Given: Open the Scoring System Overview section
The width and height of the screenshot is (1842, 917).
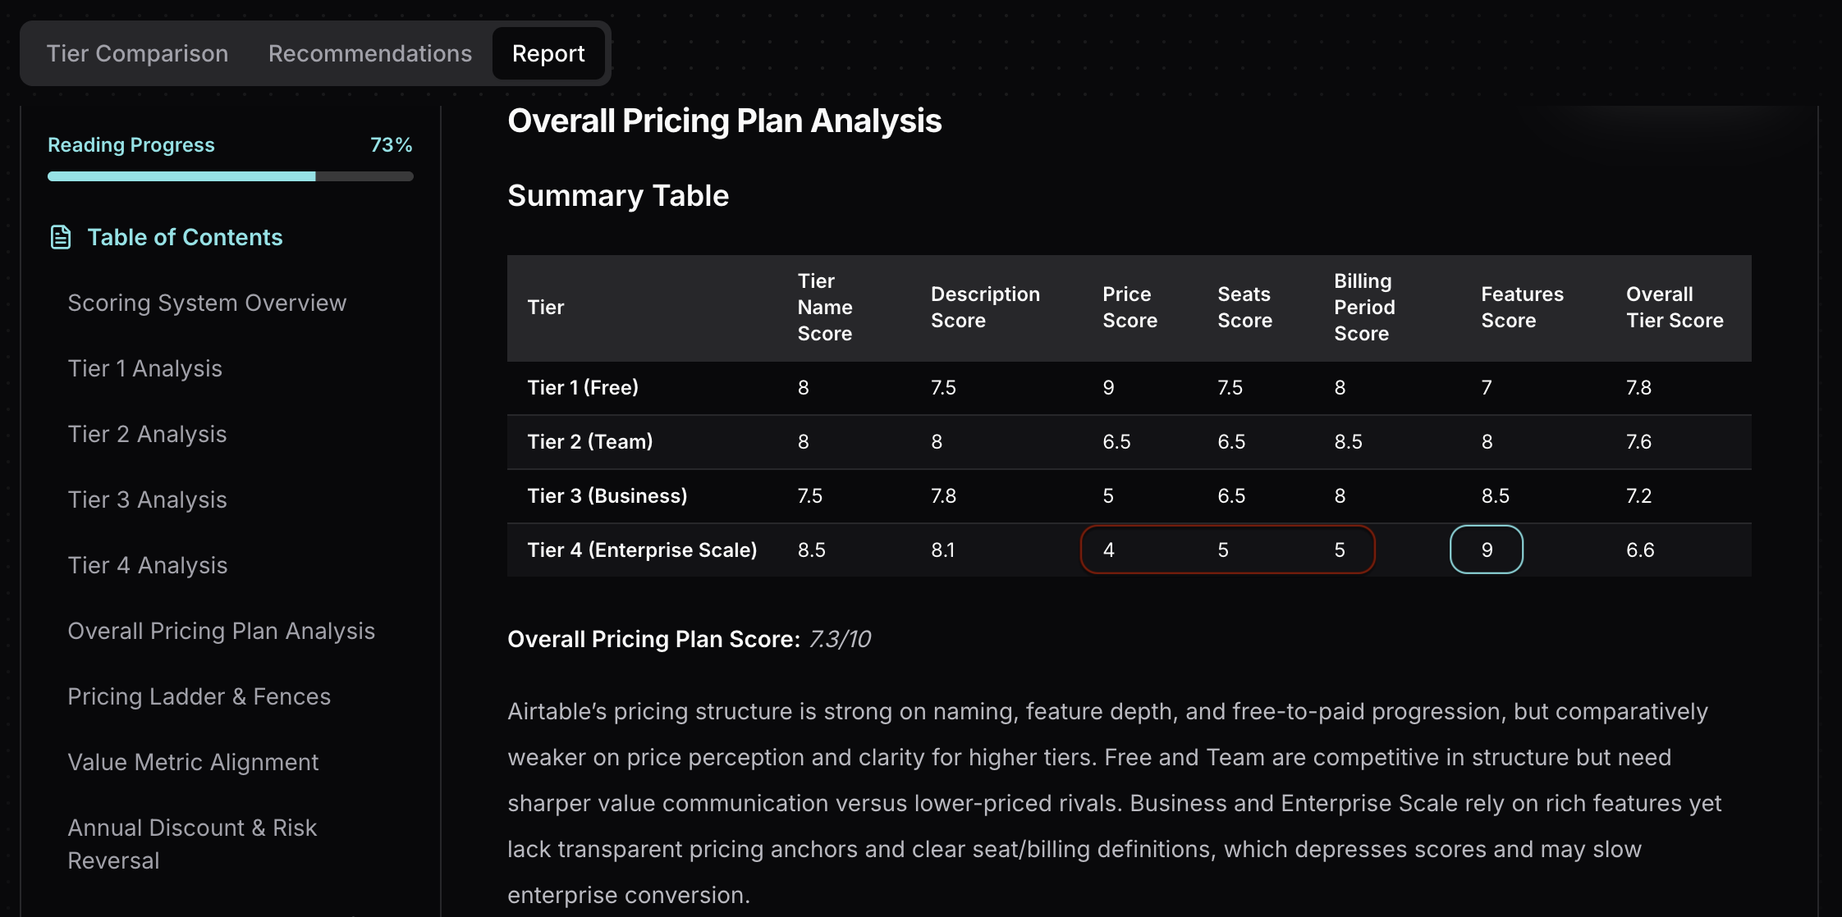Looking at the screenshot, I should point(207,302).
